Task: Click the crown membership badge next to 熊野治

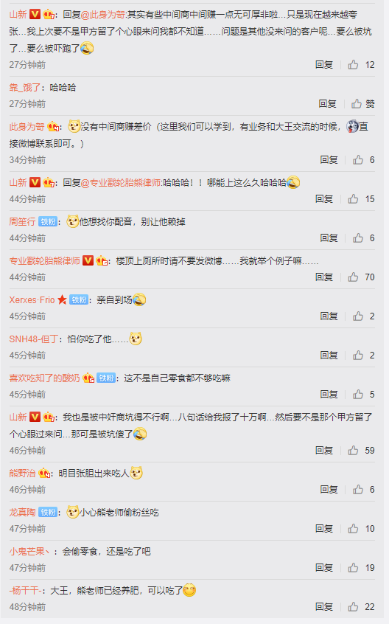Action: [x=44, y=474]
